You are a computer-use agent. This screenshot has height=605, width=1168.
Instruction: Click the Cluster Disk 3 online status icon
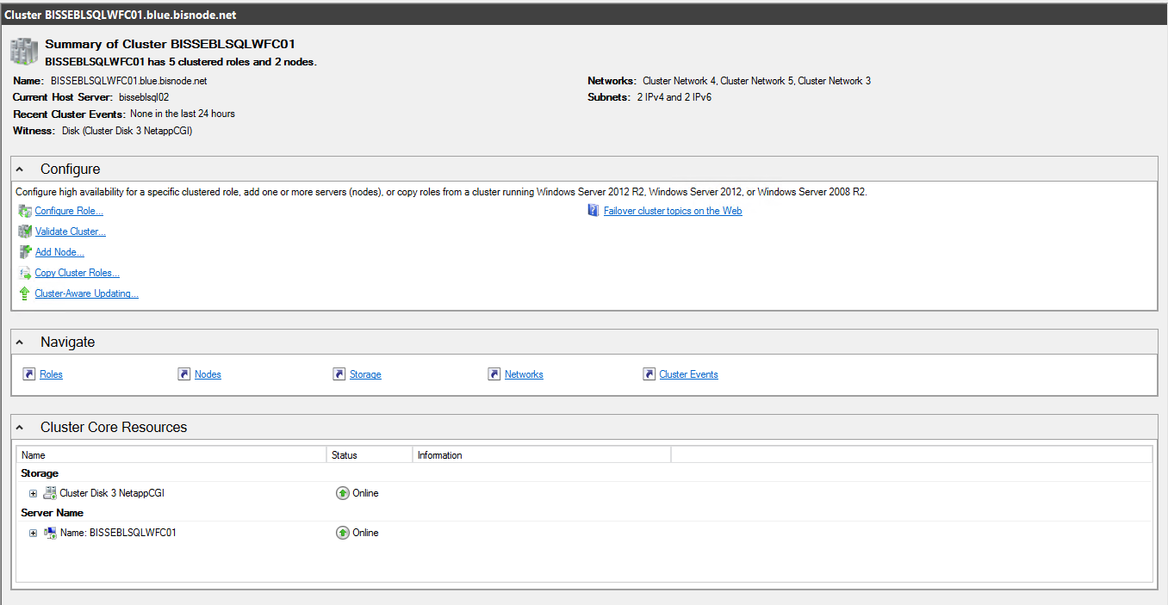pos(342,493)
